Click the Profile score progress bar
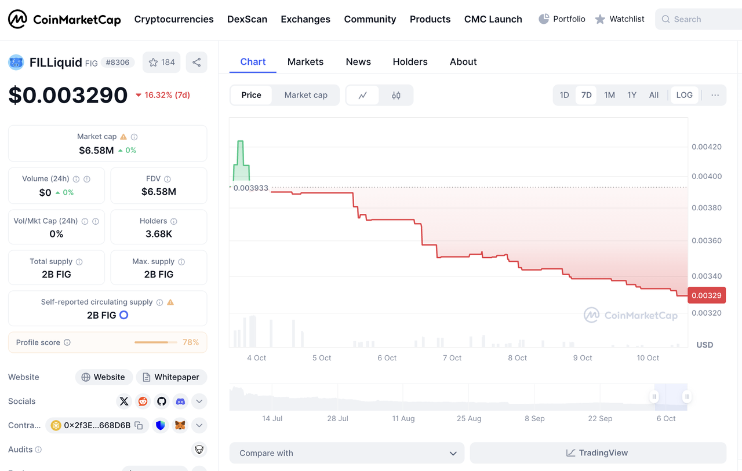Viewport: 742px width, 471px height. [155, 342]
